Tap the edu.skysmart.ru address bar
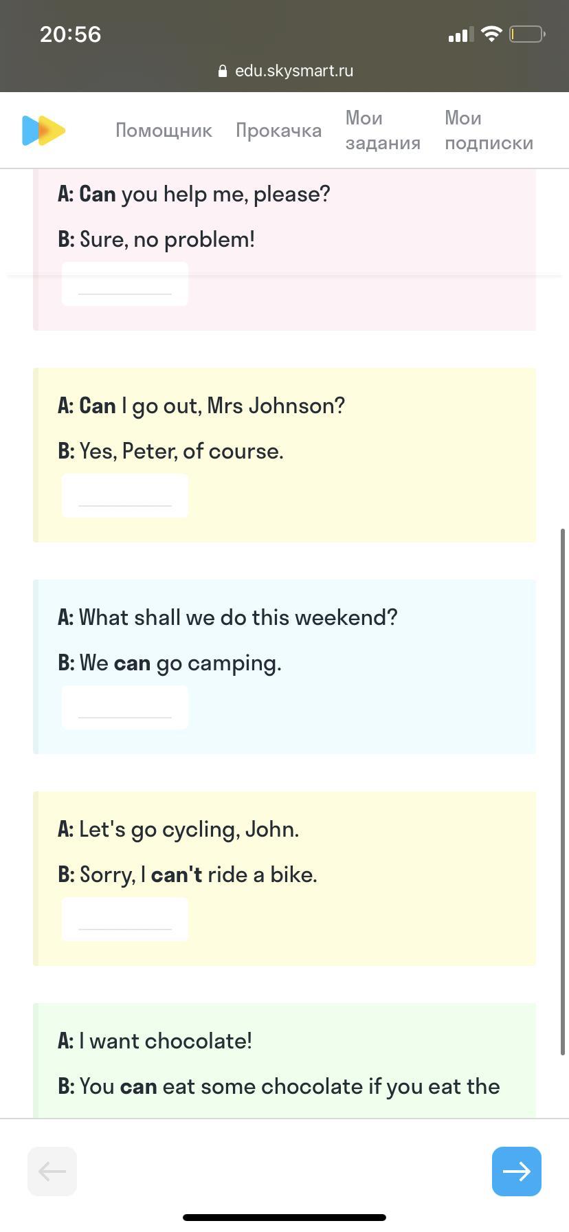Viewport: 569px width, 1232px height. (293, 71)
